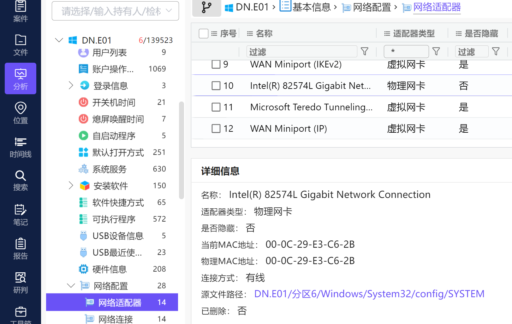The width and height of the screenshot is (512, 324).
Task: Click the filter funnel icon beside 名称 filter
Action: point(365,51)
